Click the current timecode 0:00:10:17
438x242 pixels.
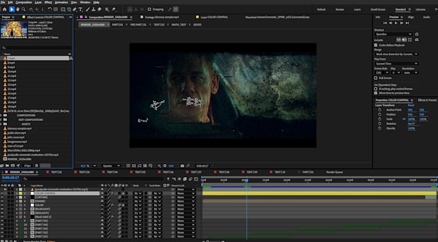pyautogui.click(x=10, y=178)
